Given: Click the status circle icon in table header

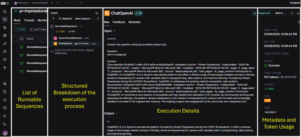Looking at the screenshot, I should click(x=22, y=39).
